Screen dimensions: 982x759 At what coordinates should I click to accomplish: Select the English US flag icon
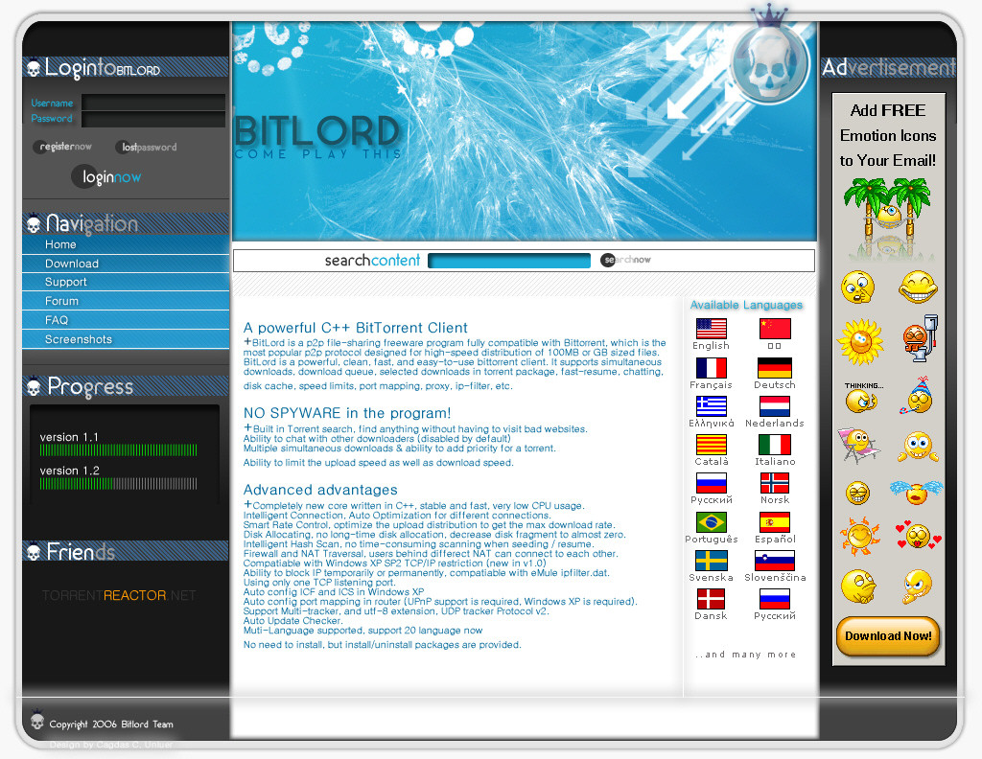(x=711, y=329)
